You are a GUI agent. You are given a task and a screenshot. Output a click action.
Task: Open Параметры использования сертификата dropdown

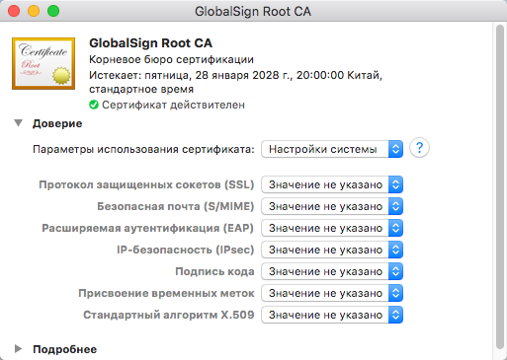pos(332,149)
